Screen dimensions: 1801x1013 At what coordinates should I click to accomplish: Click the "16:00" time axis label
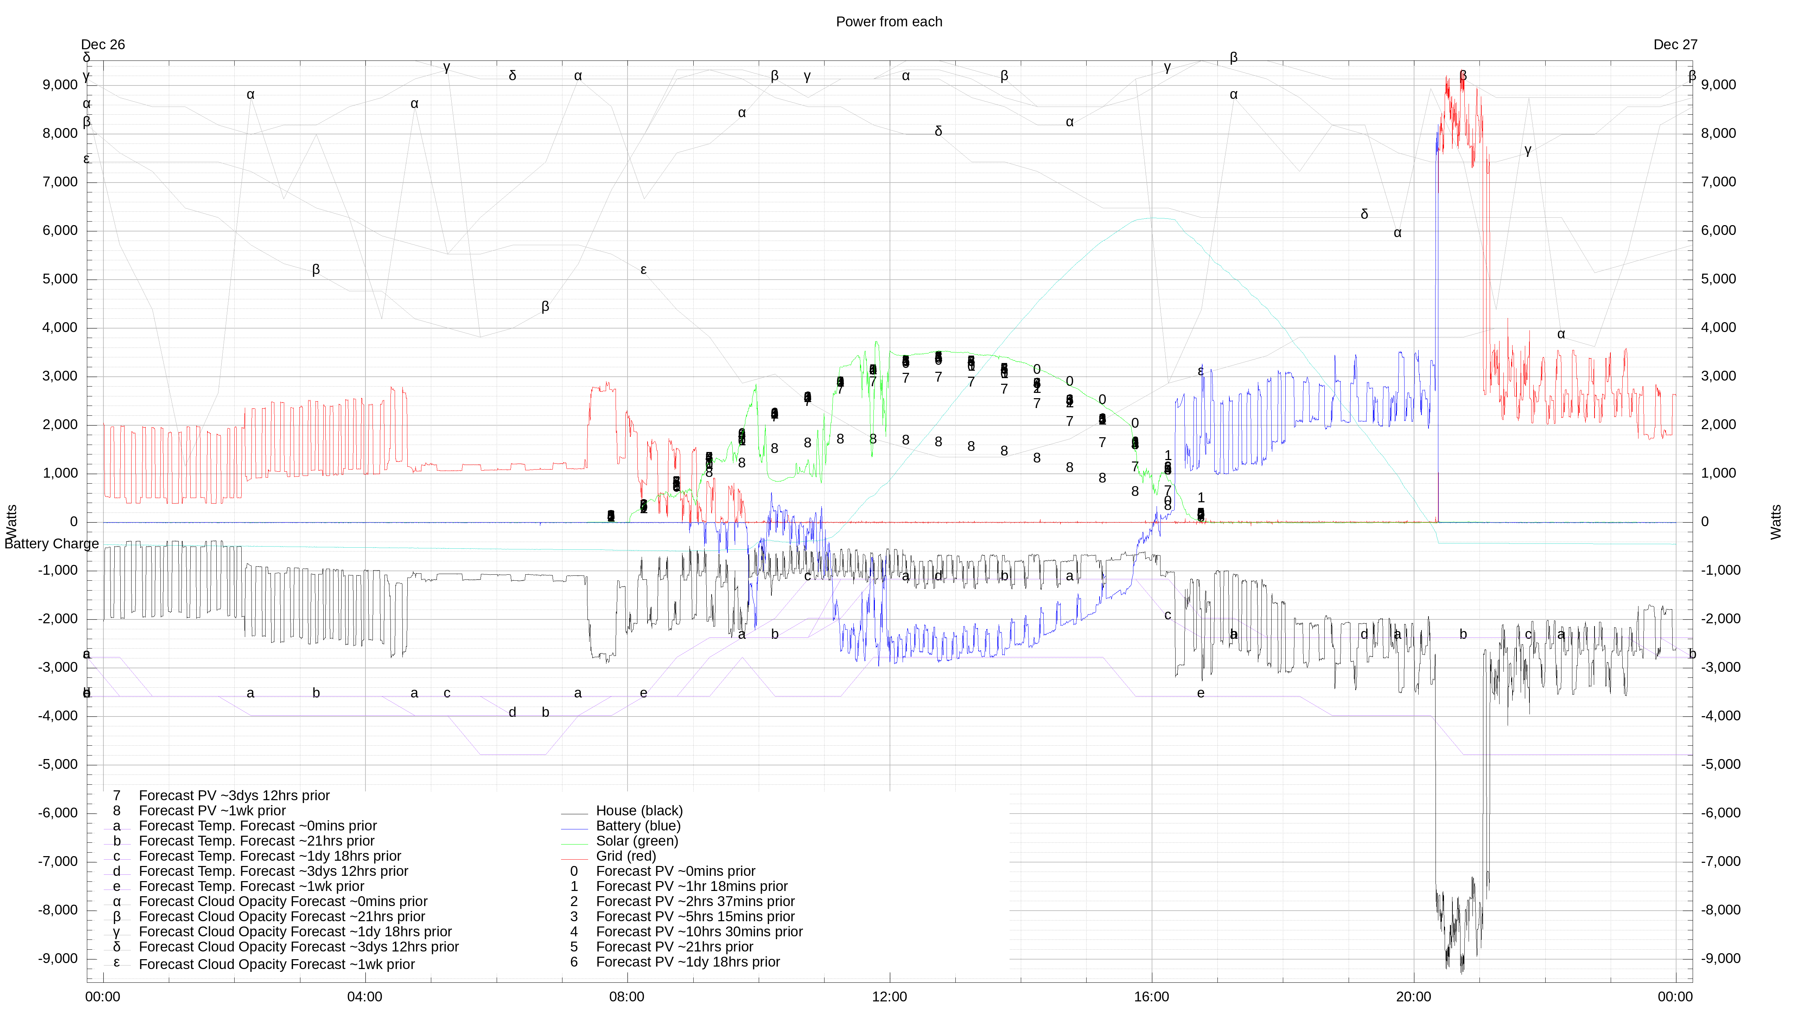coord(1152,998)
